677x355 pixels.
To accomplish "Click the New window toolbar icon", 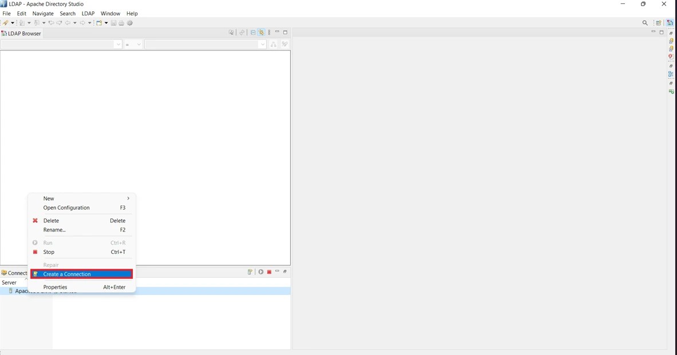I will tap(100, 23).
